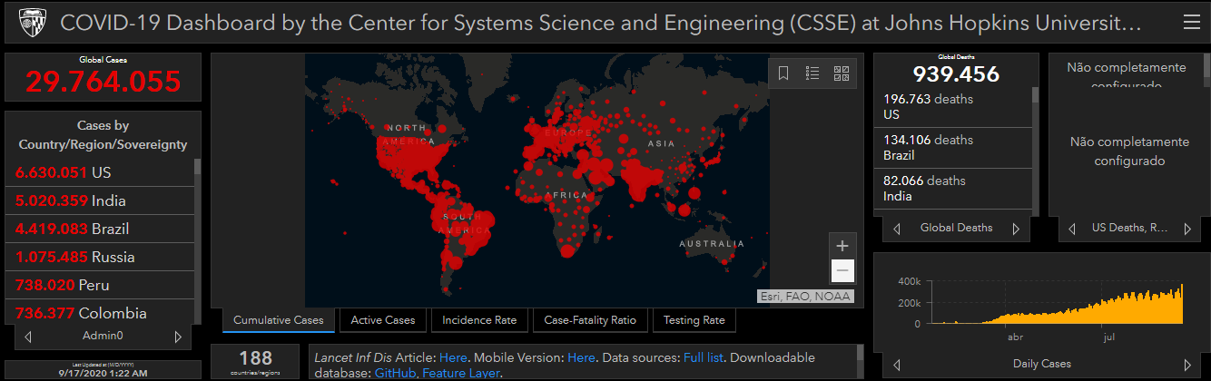
Task: Open the hamburger menu in header
Action: click(1191, 23)
